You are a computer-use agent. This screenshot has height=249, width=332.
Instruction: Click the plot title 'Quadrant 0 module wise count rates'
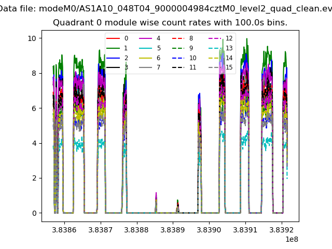point(170,23)
